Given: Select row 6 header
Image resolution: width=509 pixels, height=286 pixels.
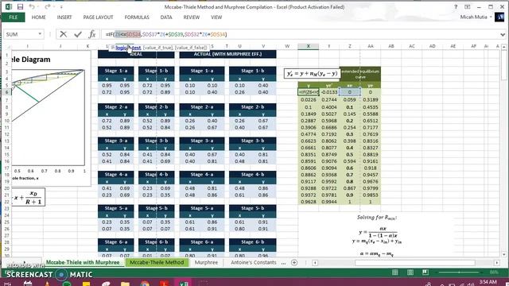Looking at the screenshot, I should point(6,92).
